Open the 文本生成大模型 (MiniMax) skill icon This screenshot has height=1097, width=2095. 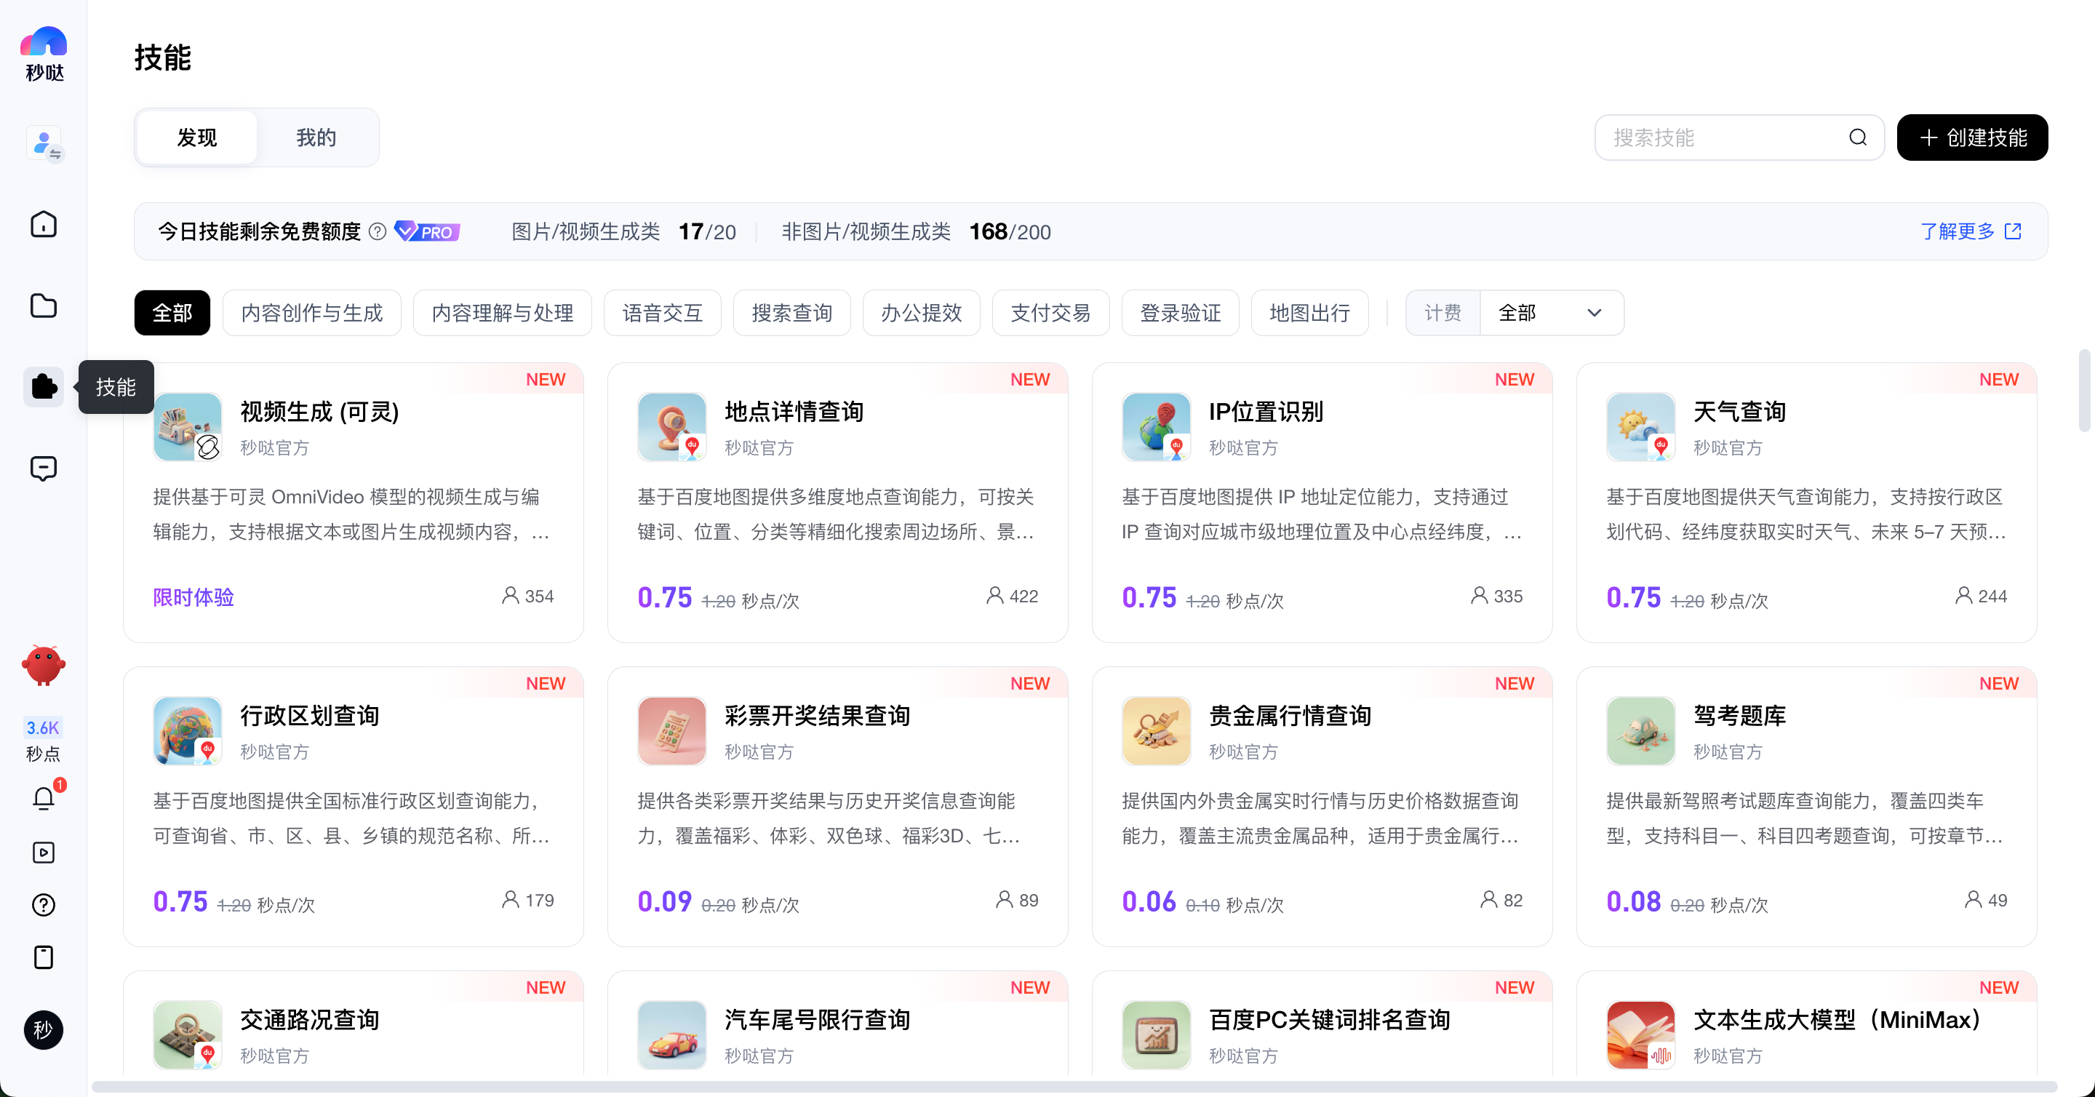(1641, 1035)
